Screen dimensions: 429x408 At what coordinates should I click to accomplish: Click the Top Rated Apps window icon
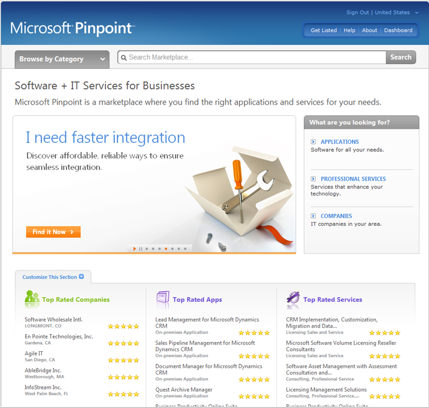point(163,299)
